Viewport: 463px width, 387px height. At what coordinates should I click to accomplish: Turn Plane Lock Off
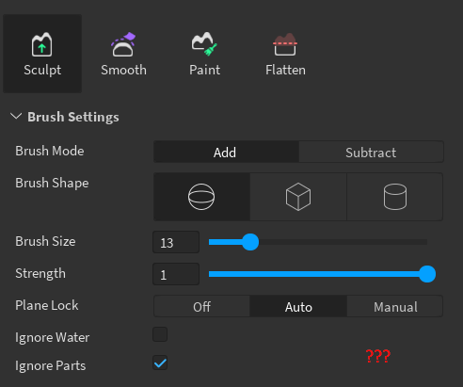201,306
